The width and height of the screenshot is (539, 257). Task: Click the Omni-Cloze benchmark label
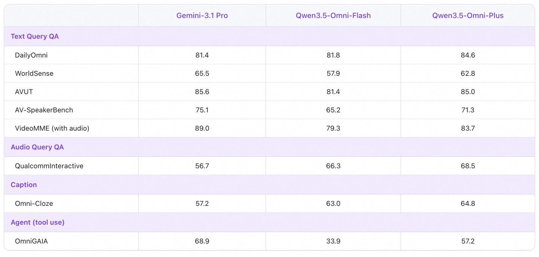[x=34, y=204]
